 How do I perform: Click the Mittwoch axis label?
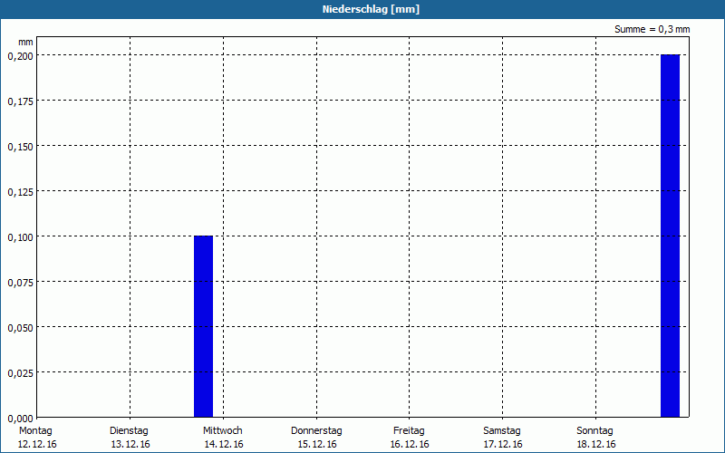[222, 430]
